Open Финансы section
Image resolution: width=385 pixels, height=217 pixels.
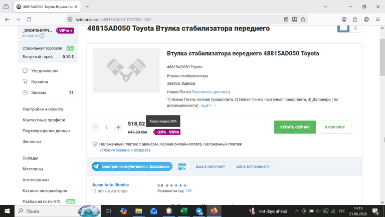[x=32, y=142]
